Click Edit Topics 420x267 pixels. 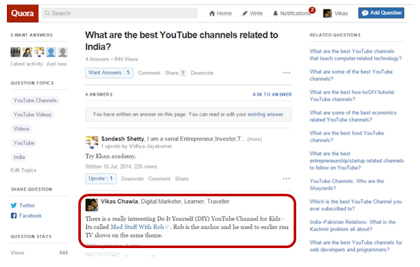tap(23, 170)
